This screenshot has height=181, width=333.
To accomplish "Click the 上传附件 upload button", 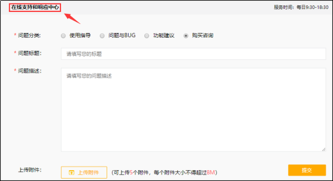I will point(84,172).
